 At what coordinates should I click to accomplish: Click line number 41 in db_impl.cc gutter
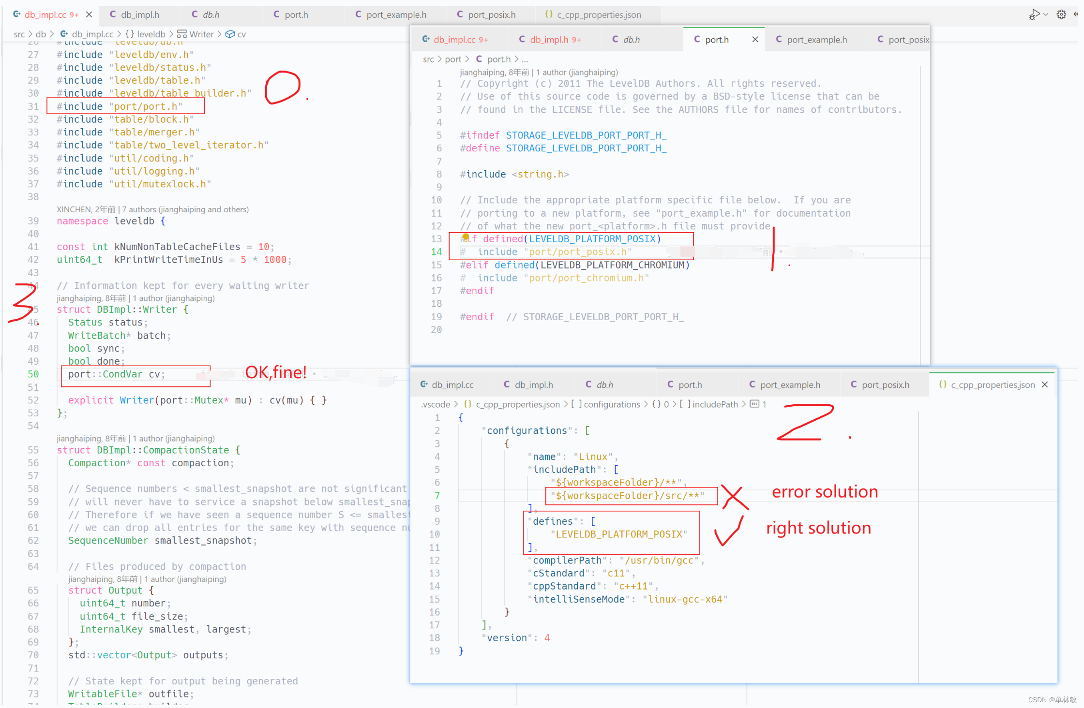33,247
